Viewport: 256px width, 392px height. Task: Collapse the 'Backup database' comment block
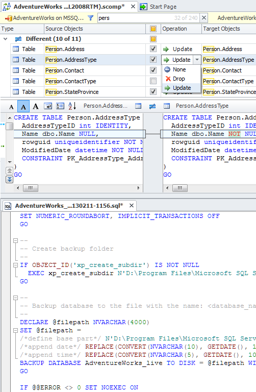pos(15,298)
